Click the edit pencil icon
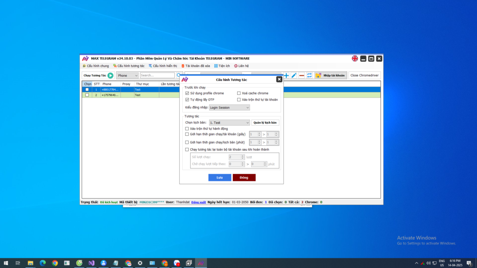This screenshot has height=268, width=477. [294, 75]
